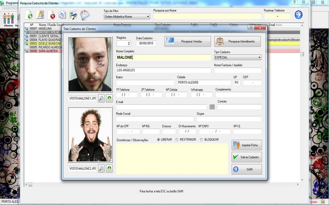
Task: Click the Email column header
Action: click(x=275, y=25)
